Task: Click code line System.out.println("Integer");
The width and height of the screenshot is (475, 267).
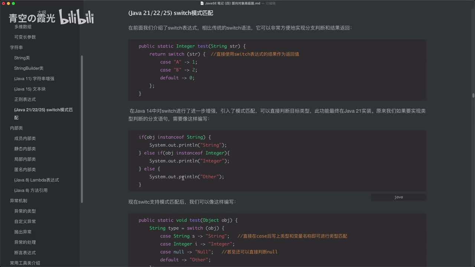Action: 190,161
